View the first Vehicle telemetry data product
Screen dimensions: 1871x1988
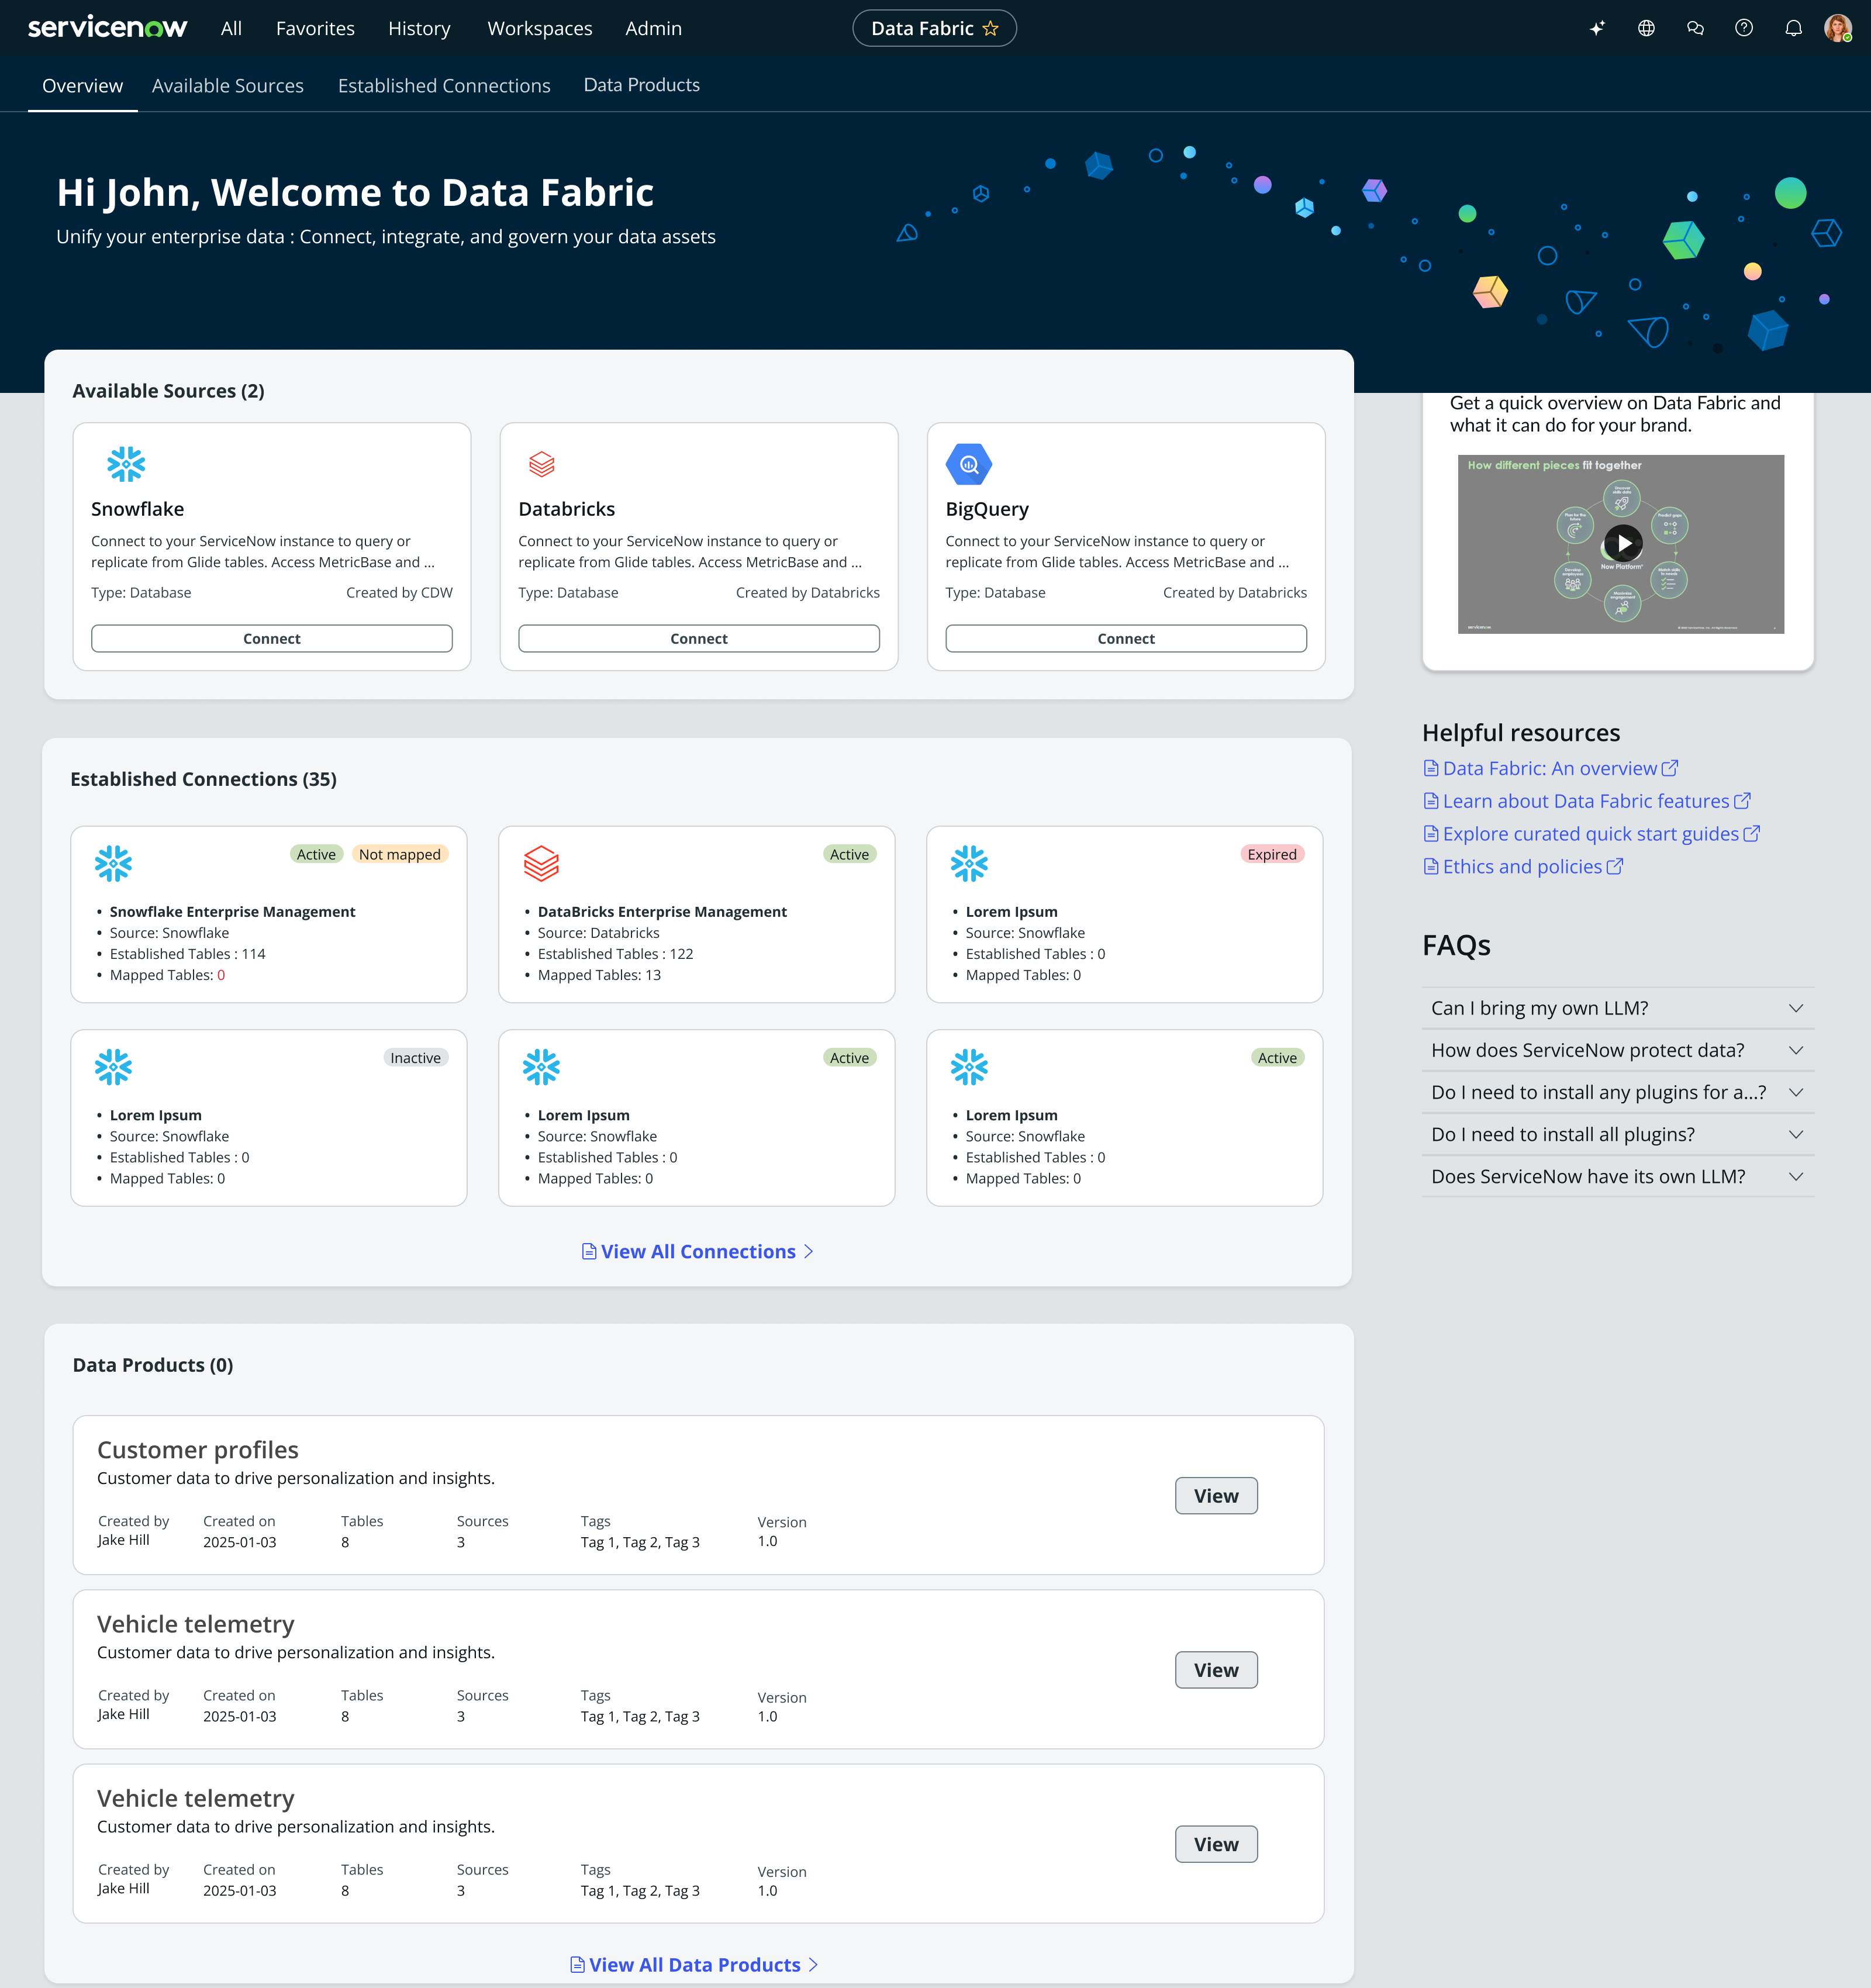click(1216, 1670)
